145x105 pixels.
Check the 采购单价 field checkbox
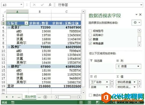[90, 35]
